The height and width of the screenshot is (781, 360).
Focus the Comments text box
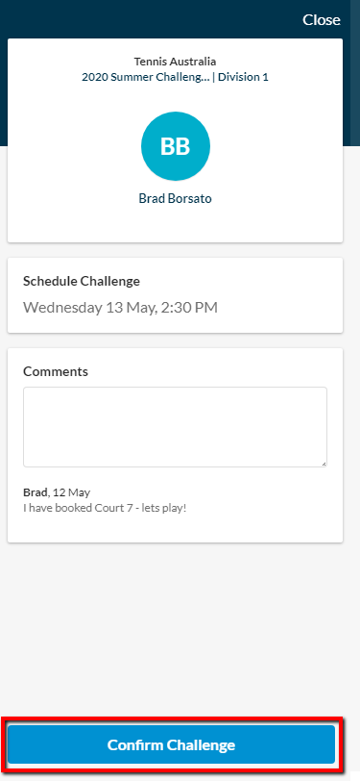pos(175,427)
